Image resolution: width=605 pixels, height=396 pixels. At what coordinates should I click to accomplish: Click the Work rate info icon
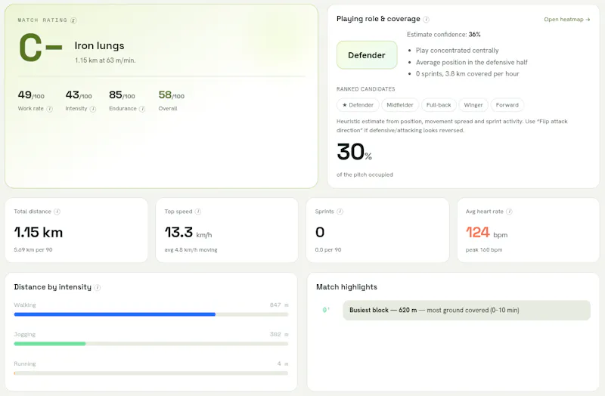(x=49, y=109)
